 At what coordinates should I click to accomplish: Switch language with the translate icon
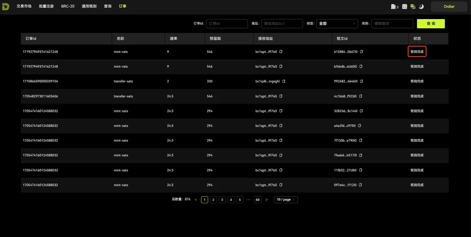click(x=413, y=7)
